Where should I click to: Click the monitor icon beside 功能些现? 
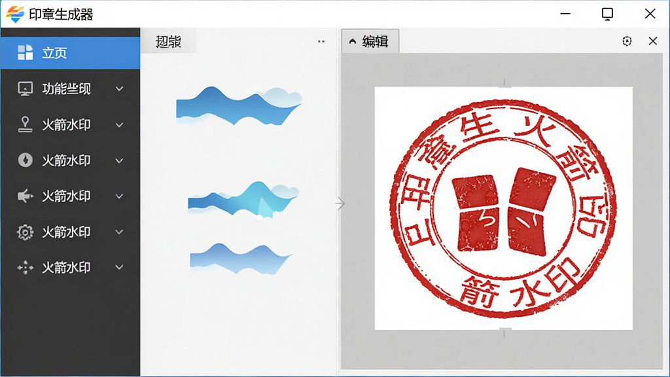26,89
